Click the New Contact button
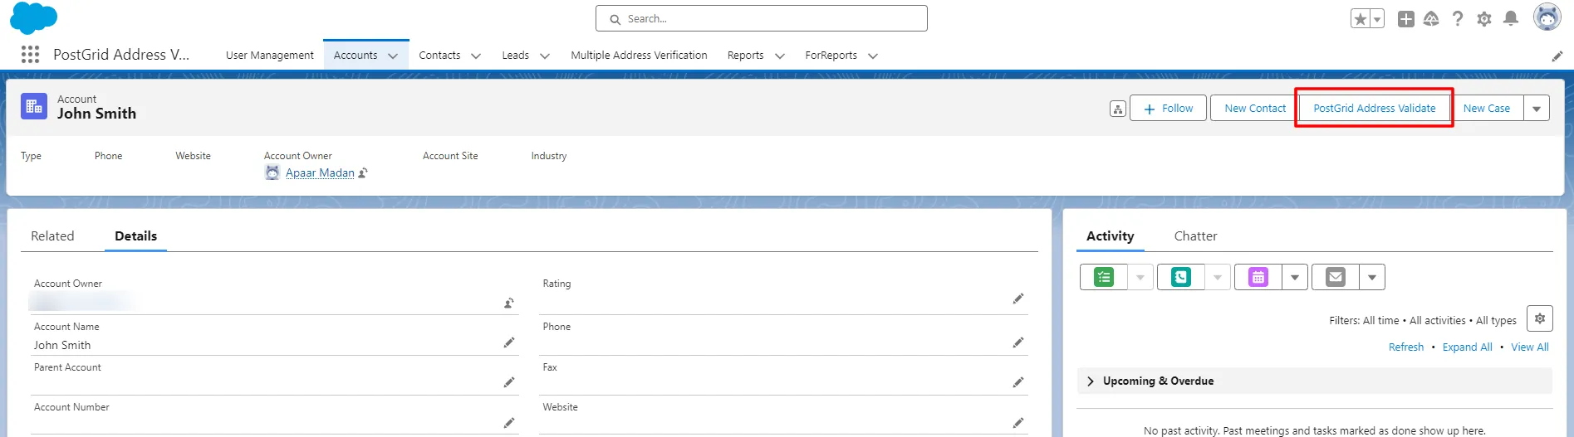This screenshot has width=1574, height=437. coord(1255,109)
